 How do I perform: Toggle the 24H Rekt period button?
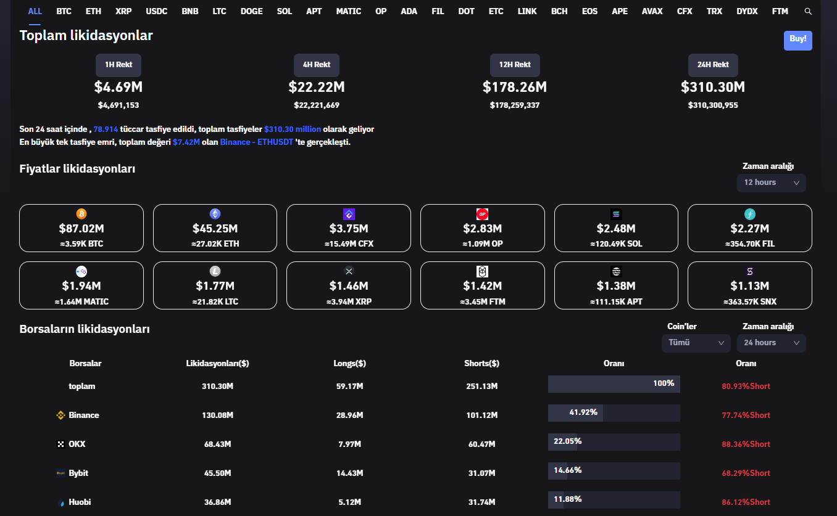[x=713, y=65]
